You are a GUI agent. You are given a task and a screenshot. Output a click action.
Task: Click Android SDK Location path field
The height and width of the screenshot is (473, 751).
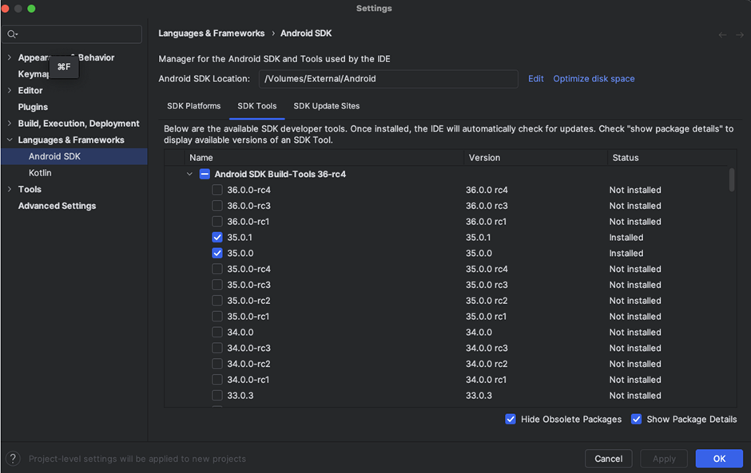point(388,79)
